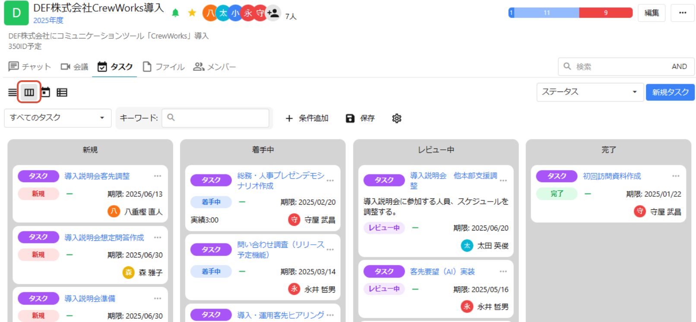This screenshot has width=696, height=322.
Task: Click the 保存 save button
Action: pyautogui.click(x=360, y=118)
